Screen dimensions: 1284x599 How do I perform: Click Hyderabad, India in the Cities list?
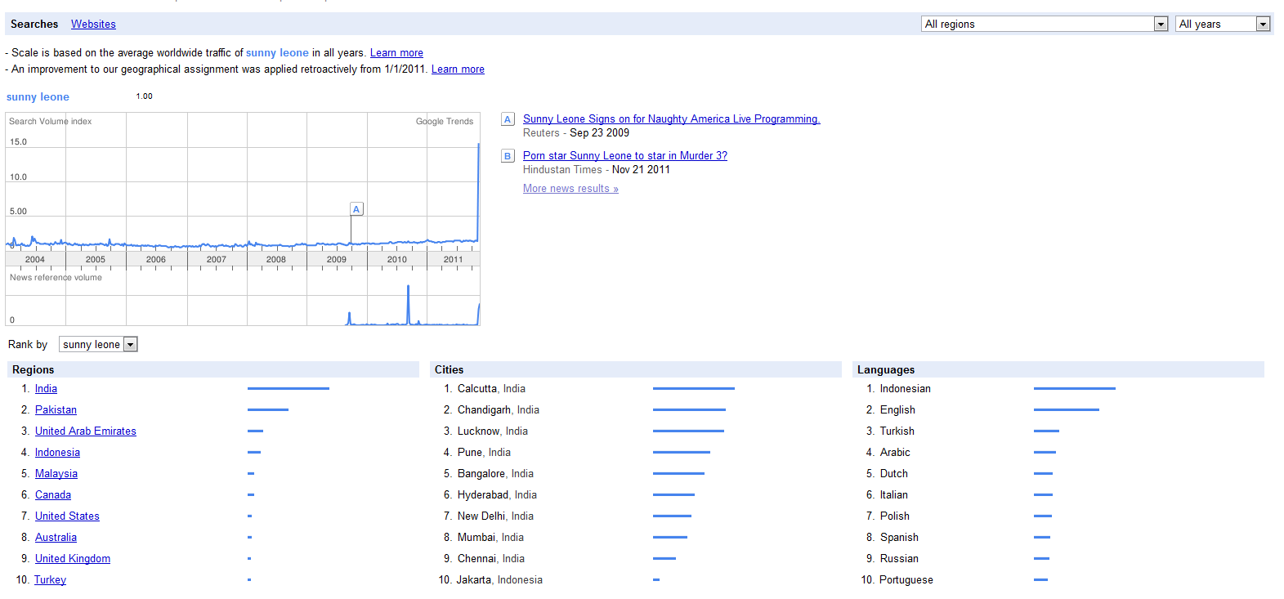point(497,494)
